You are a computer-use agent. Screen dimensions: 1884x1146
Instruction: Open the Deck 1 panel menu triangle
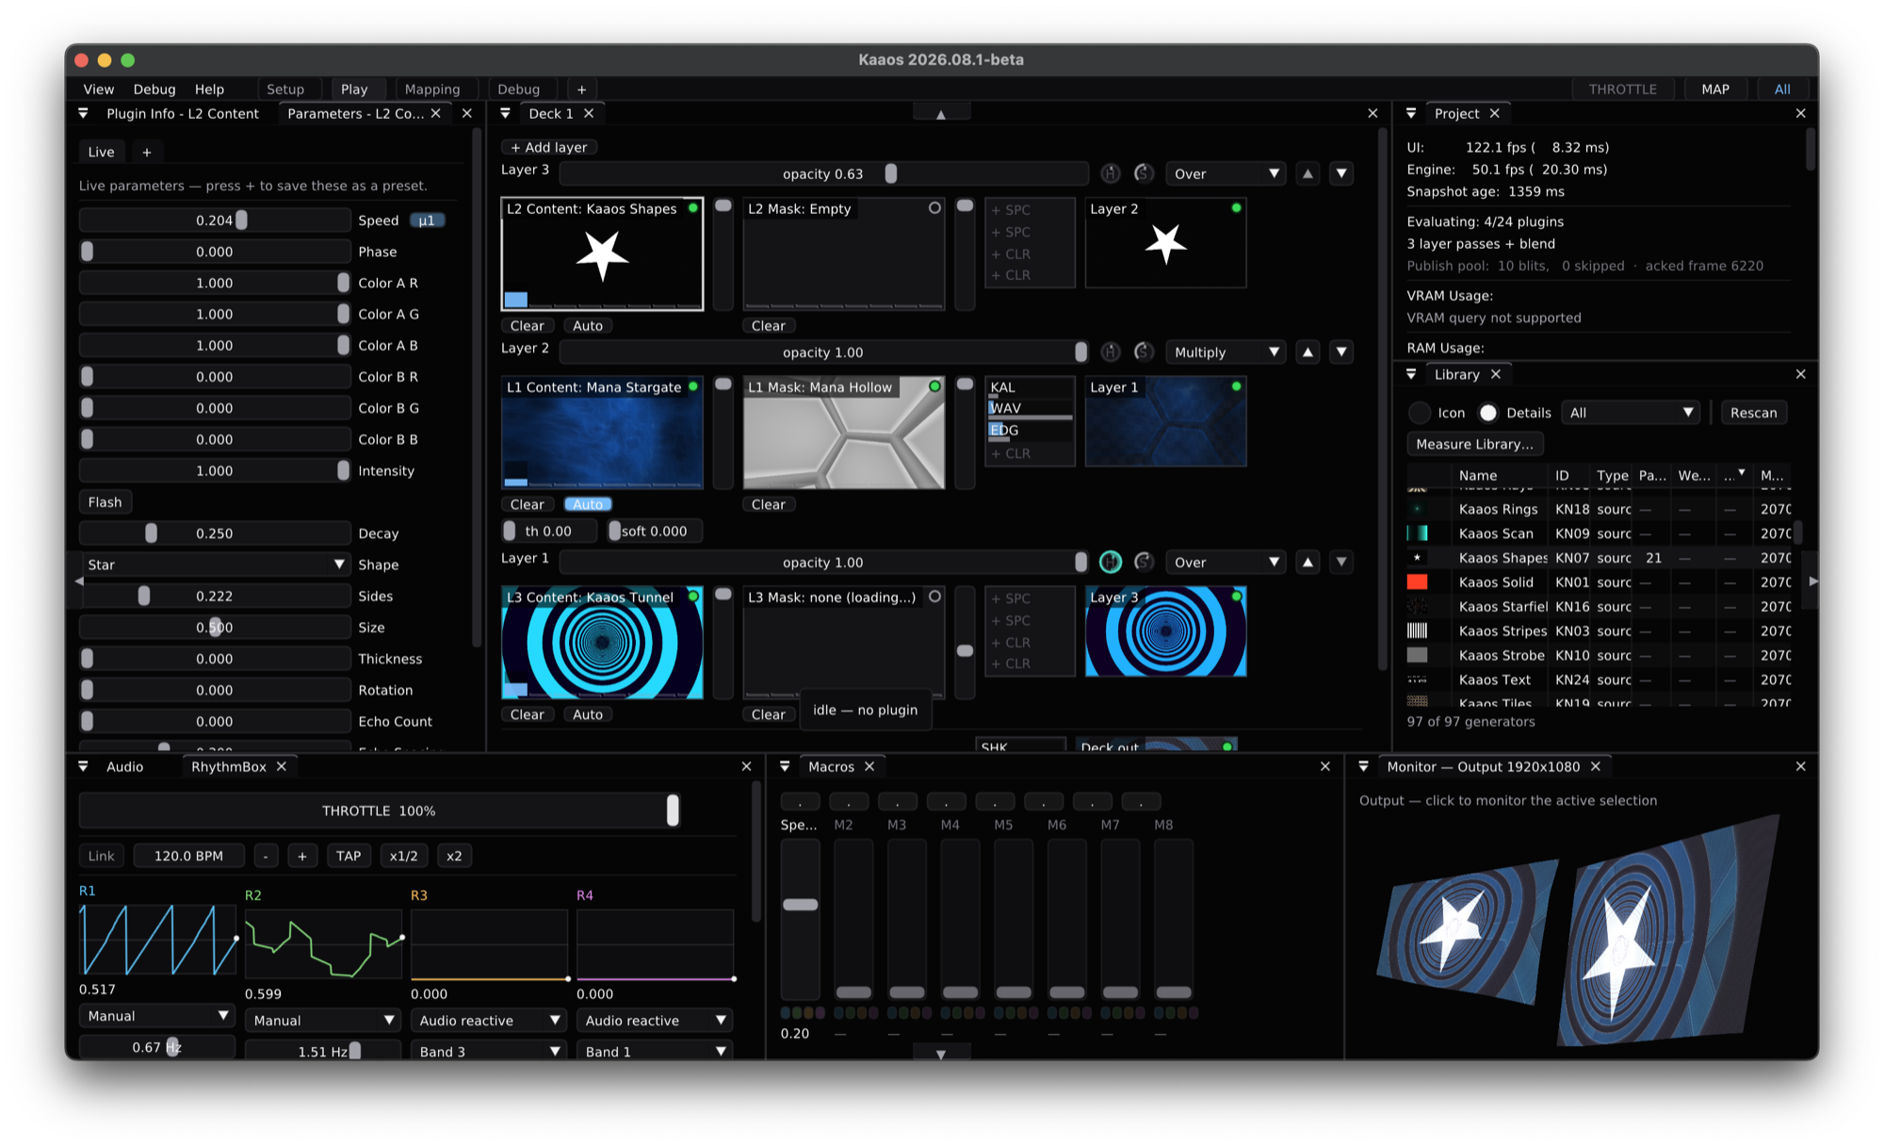tap(506, 113)
